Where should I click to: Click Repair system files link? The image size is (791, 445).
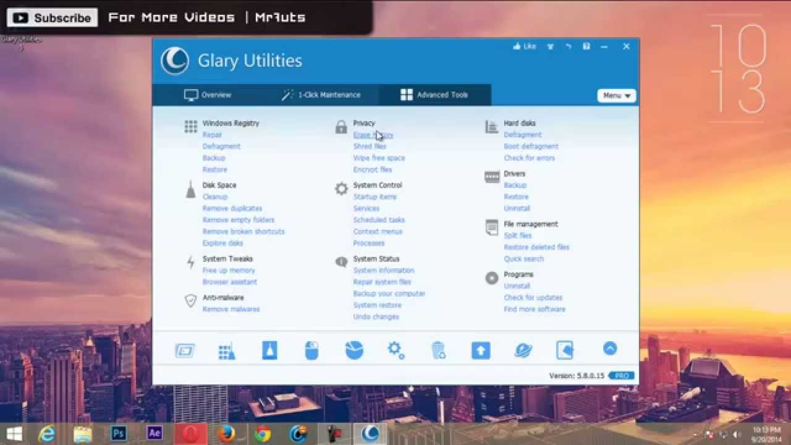click(382, 282)
